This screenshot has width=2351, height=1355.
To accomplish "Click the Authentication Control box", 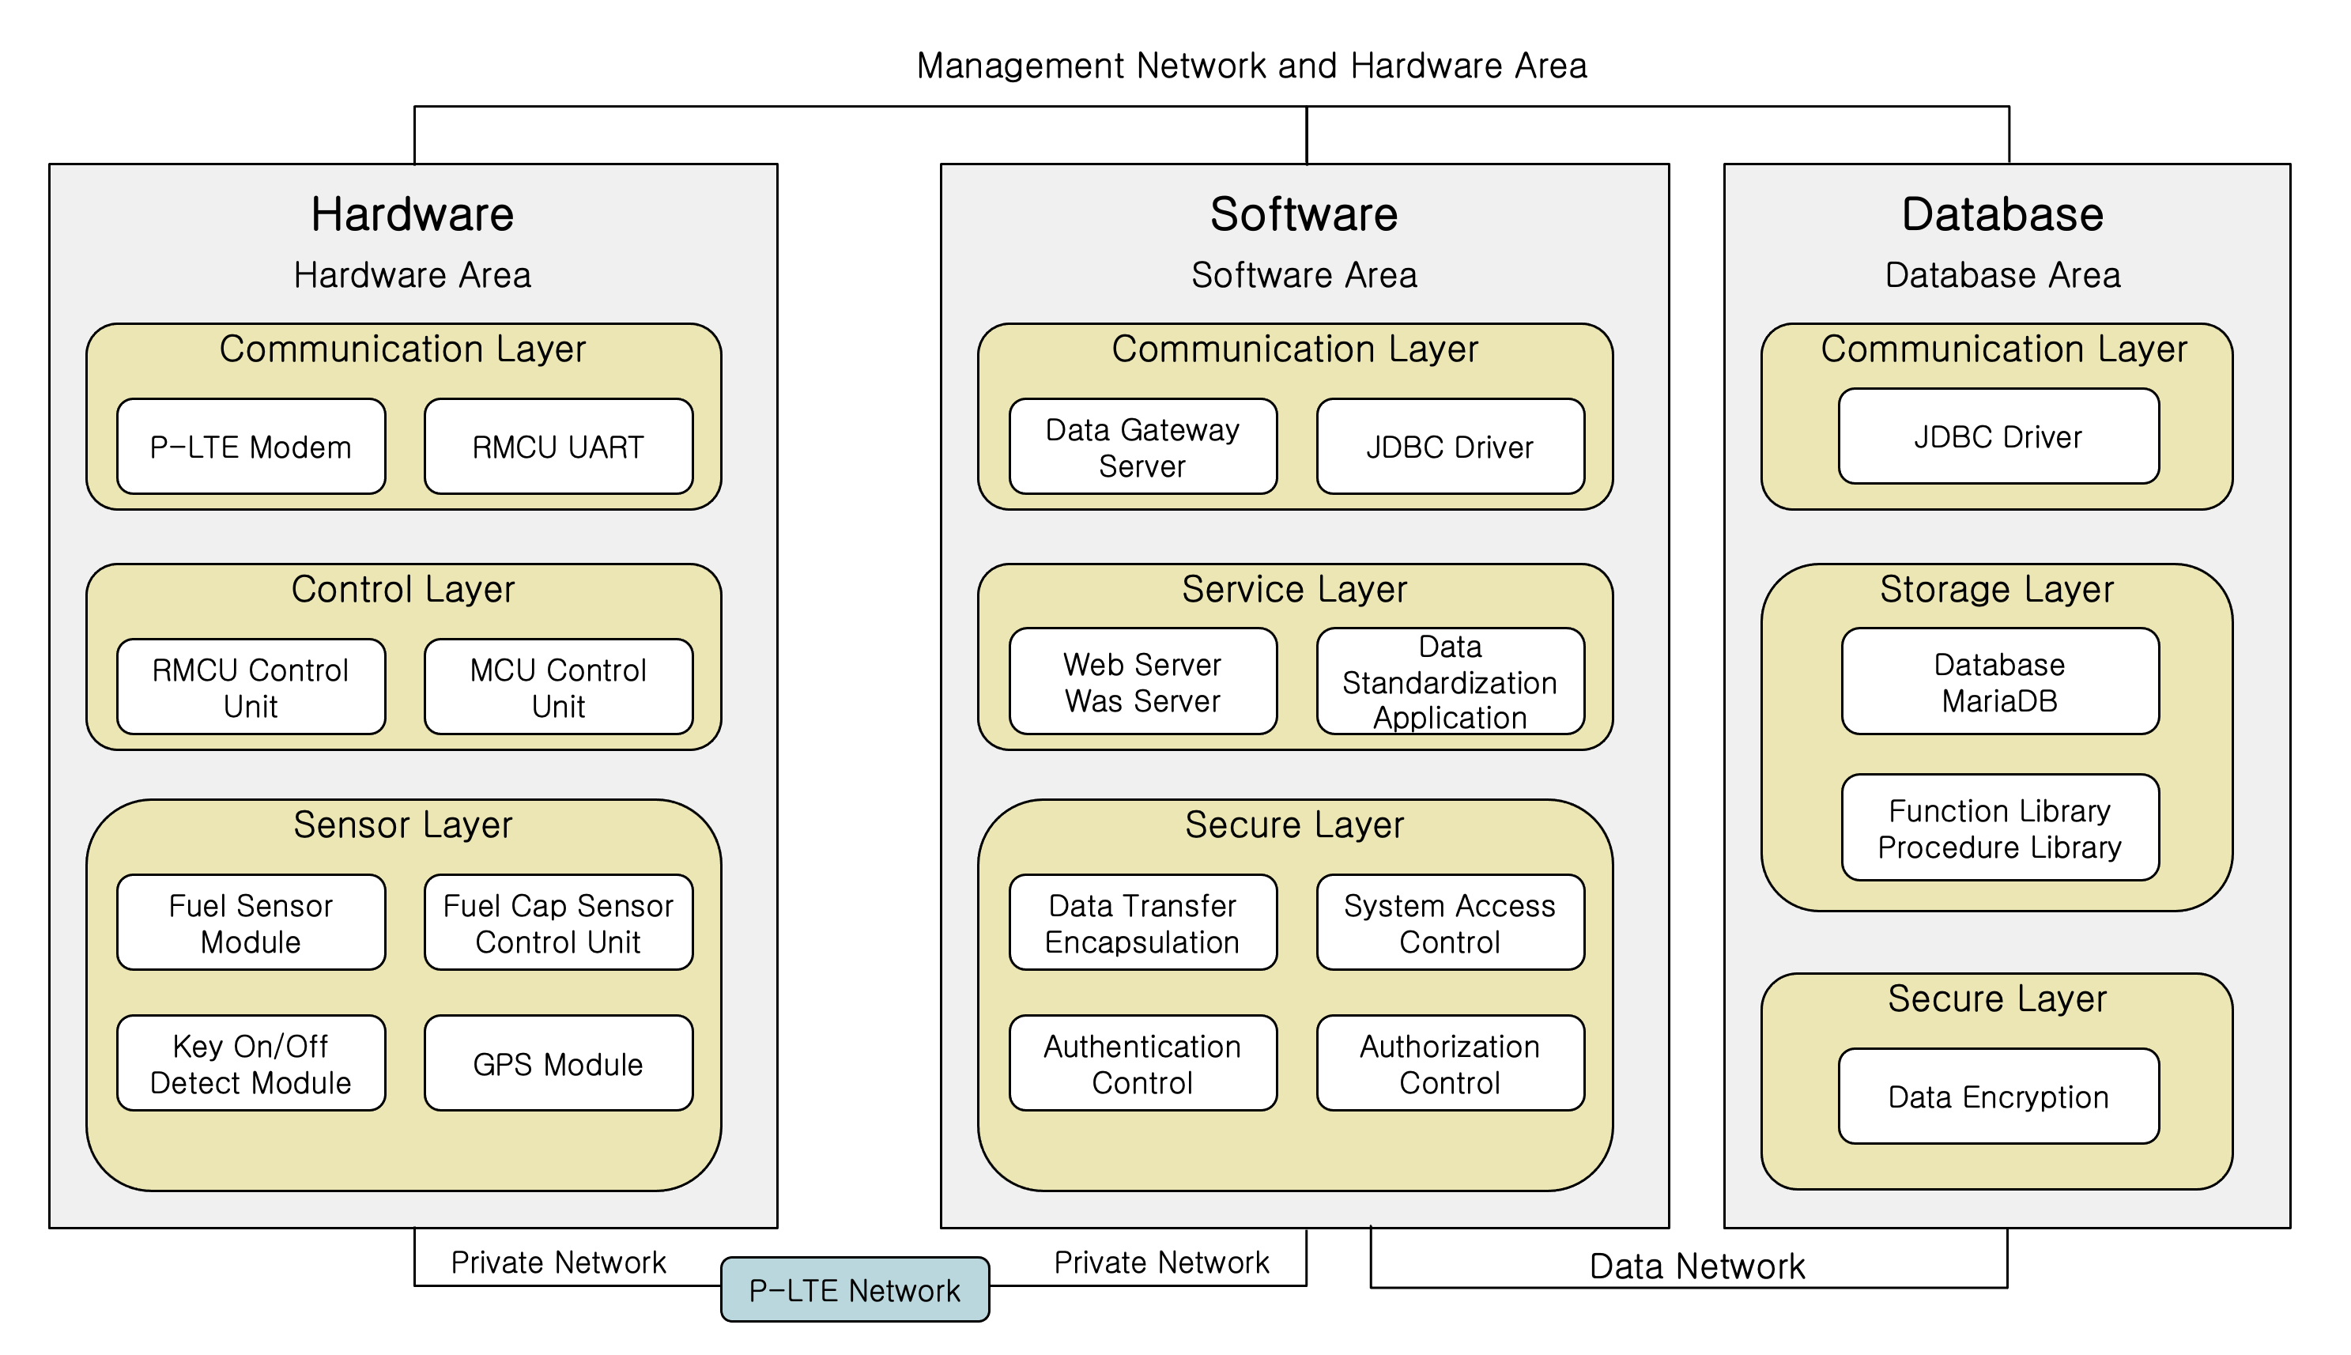I will point(1142,1062).
